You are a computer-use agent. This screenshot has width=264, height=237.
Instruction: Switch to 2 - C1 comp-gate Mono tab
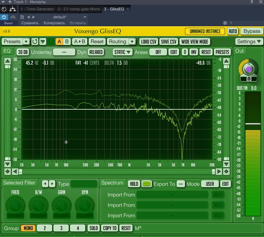(79, 9)
